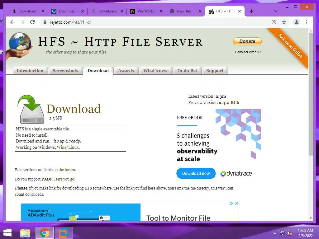Image resolution: width=319 pixels, height=239 pixels.
Task: Click the muted volume tray icon
Action: pos(289,233)
